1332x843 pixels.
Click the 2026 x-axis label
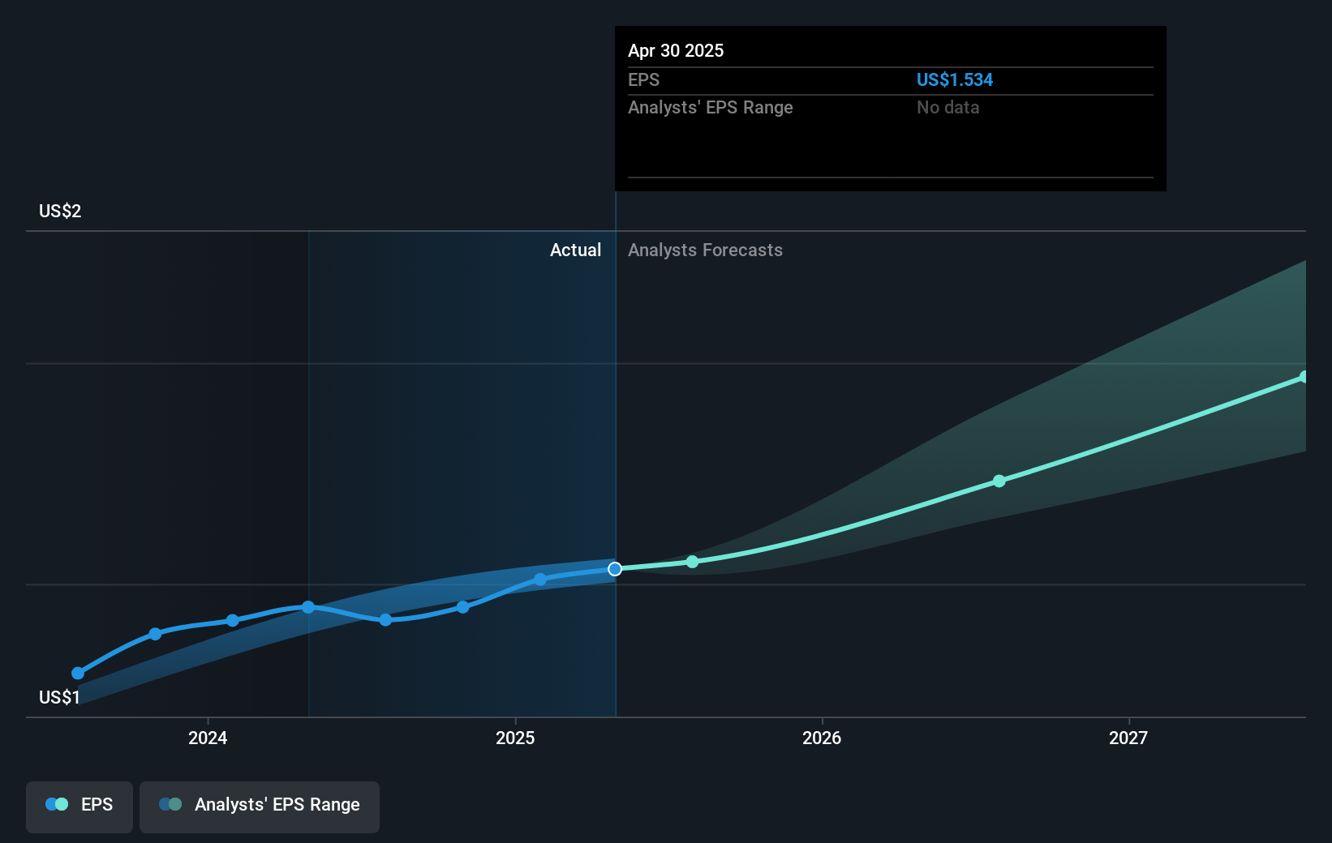(x=822, y=738)
